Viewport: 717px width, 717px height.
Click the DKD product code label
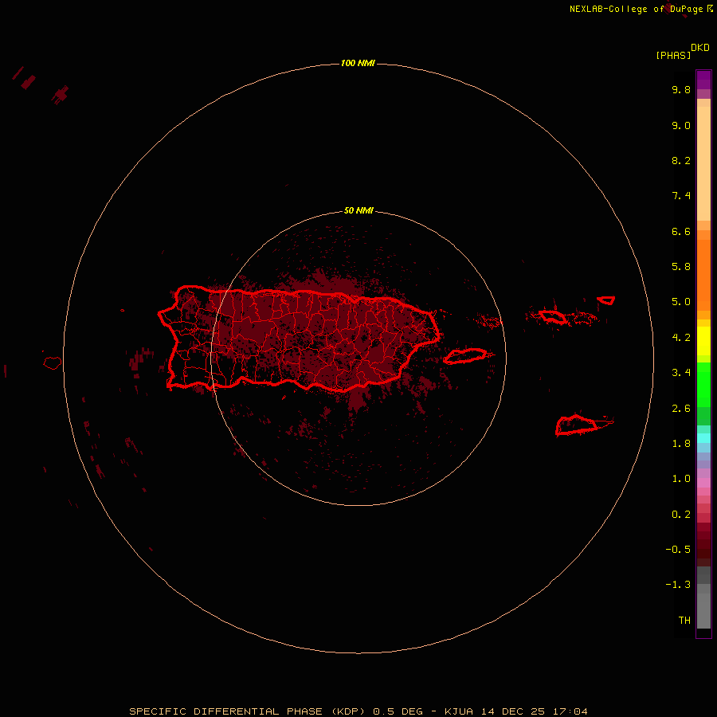pos(699,48)
